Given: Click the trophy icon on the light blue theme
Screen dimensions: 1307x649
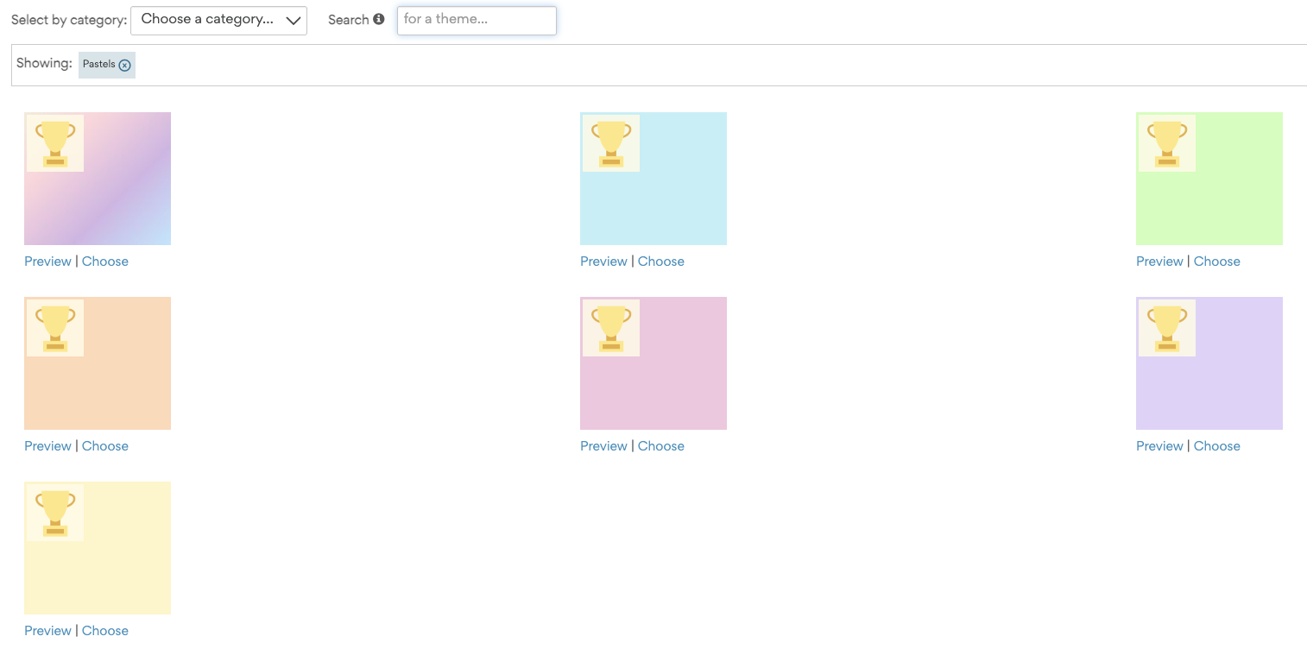Looking at the screenshot, I should tap(611, 143).
